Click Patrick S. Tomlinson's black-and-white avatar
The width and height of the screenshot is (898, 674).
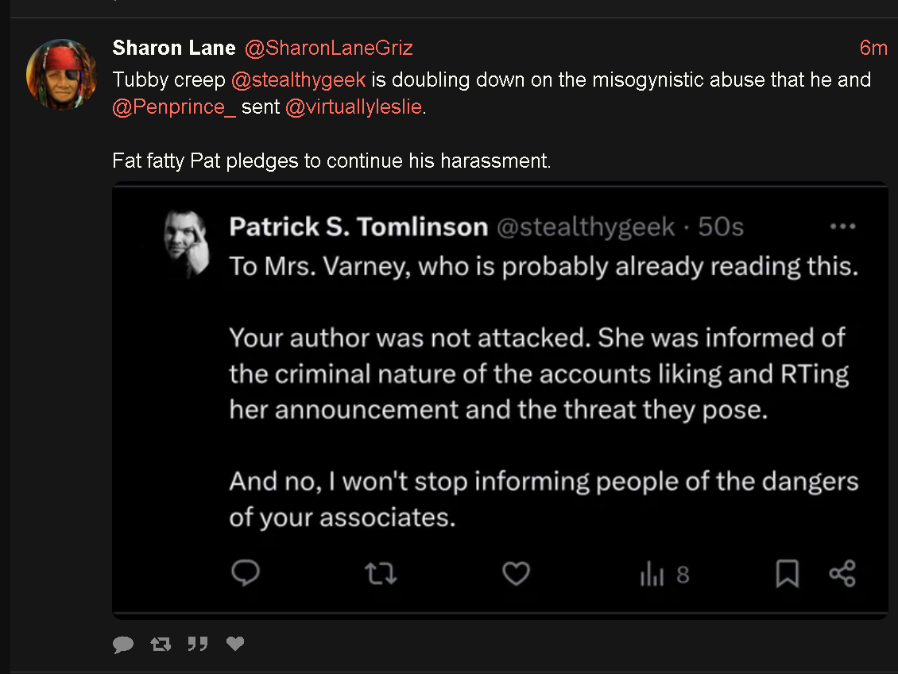point(186,242)
